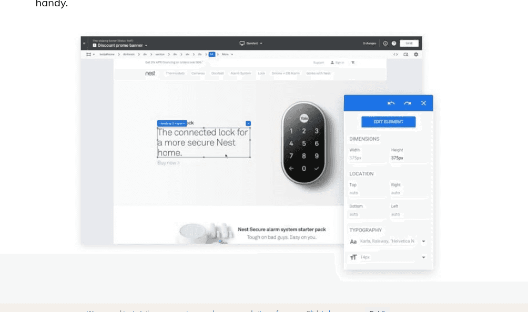Click the element selector tool icon
Screen dimensions: 528x312
pyautogui.click(x=88, y=55)
